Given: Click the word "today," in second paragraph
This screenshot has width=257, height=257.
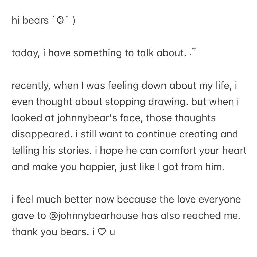Looking at the screenshot, I should 26,53.
